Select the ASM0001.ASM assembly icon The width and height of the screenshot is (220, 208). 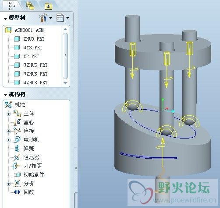point(8,30)
